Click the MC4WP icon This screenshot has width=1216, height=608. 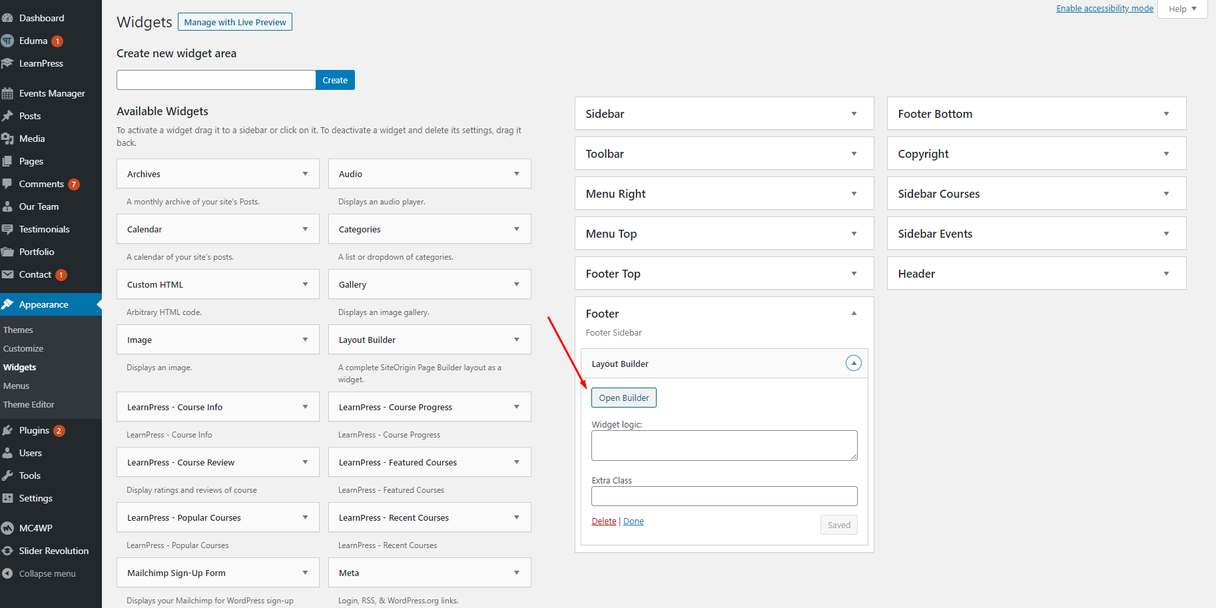7,528
